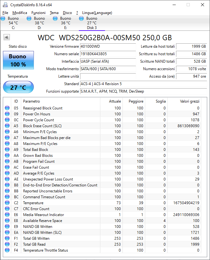Click status icon for Average P/E Cycles
The height and width of the screenshot is (260, 210).
coord(7,173)
